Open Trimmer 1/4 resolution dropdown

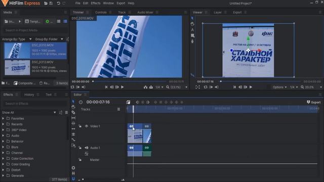(159, 87)
